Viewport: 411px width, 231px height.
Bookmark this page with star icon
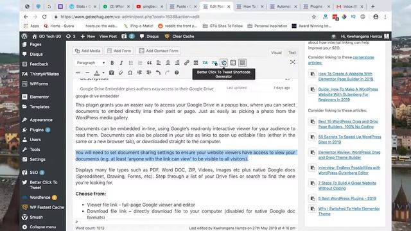[x=314, y=17]
